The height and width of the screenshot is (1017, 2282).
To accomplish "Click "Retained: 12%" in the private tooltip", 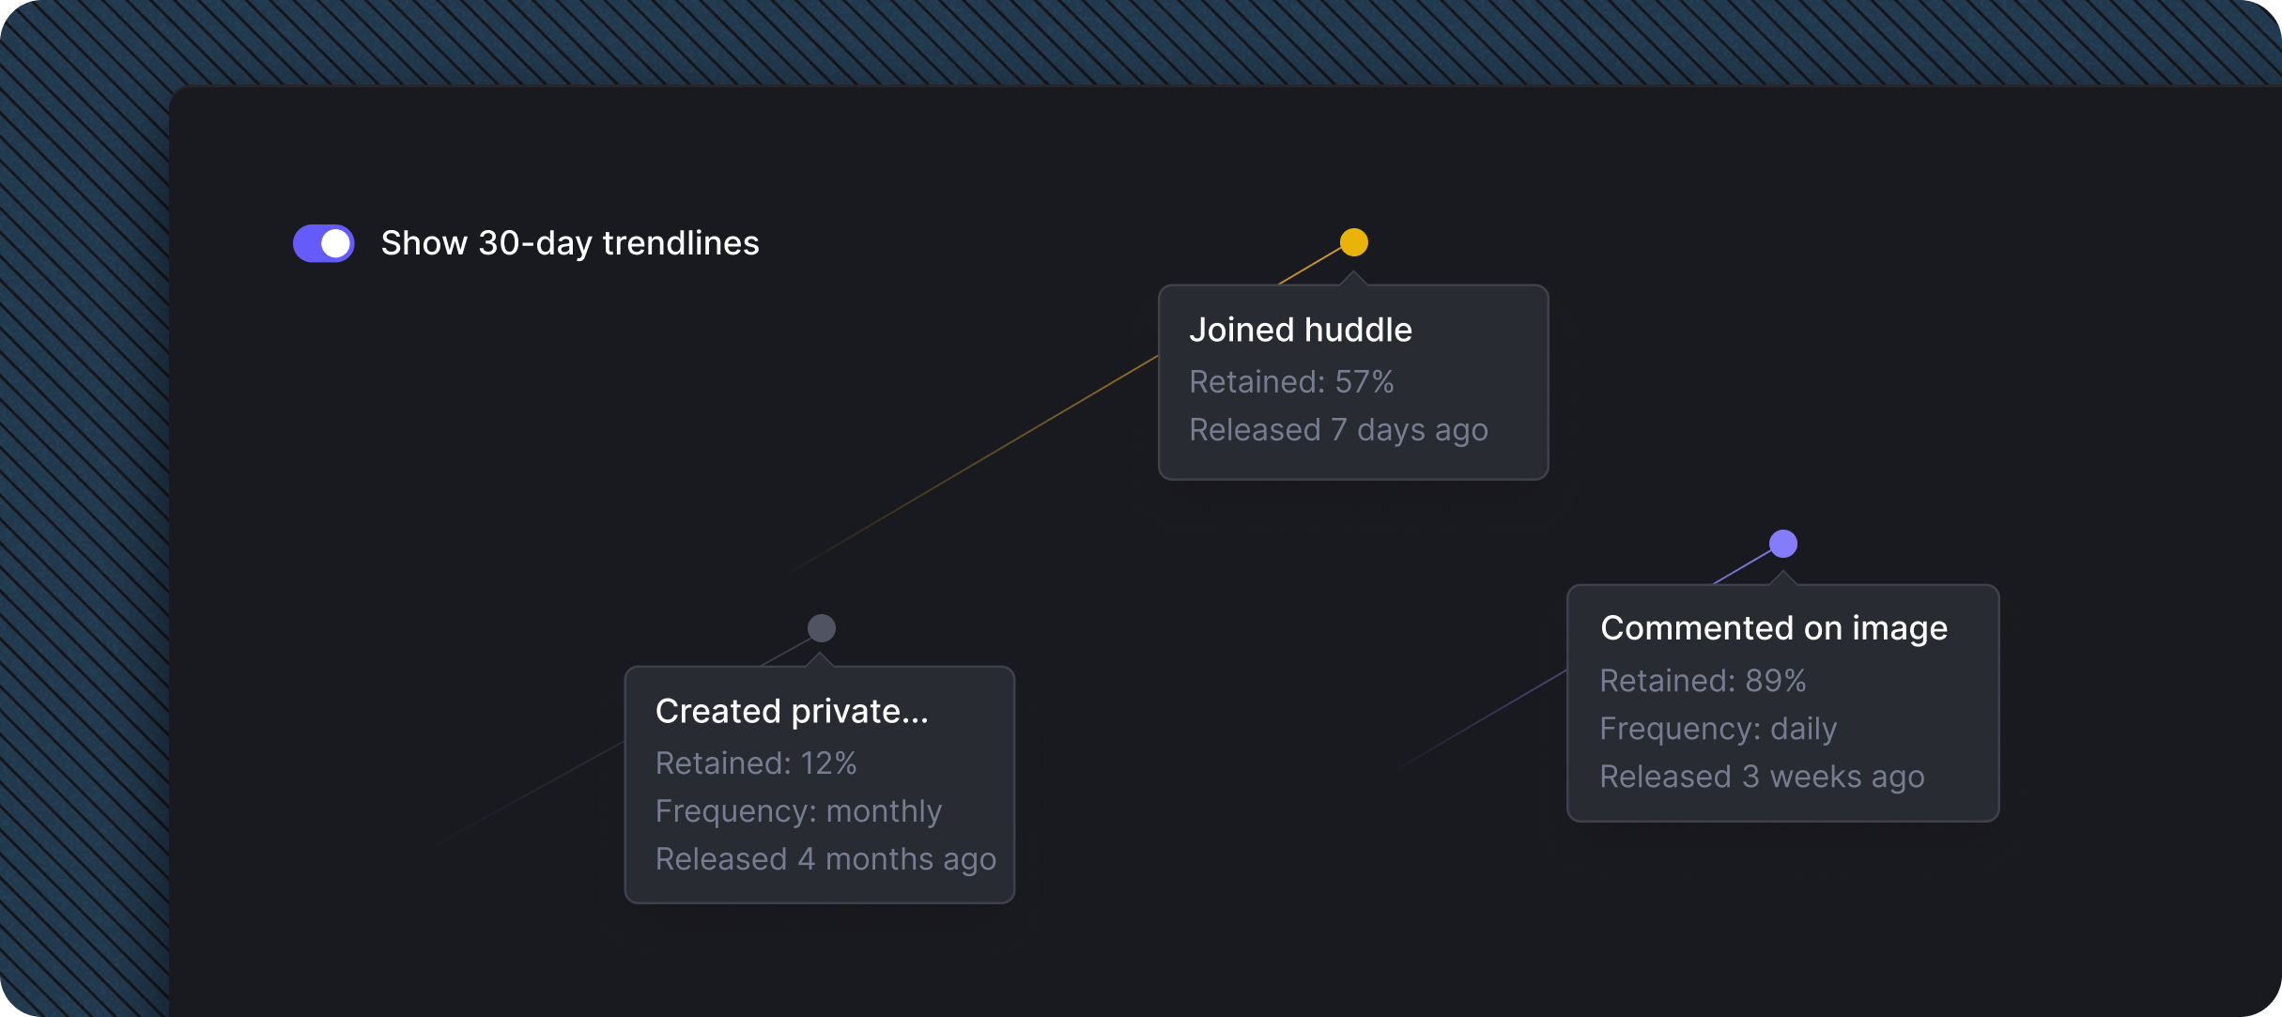I will 755,763.
